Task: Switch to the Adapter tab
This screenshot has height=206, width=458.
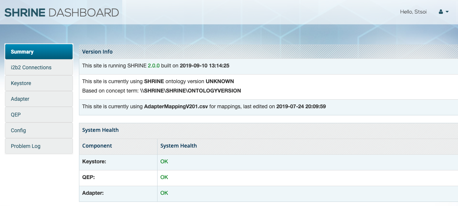Action: point(39,99)
